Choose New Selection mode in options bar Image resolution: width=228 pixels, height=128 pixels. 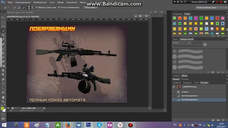point(15,7)
